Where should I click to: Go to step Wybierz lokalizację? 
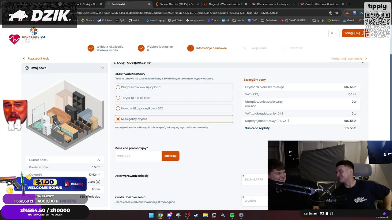coord(106,48)
